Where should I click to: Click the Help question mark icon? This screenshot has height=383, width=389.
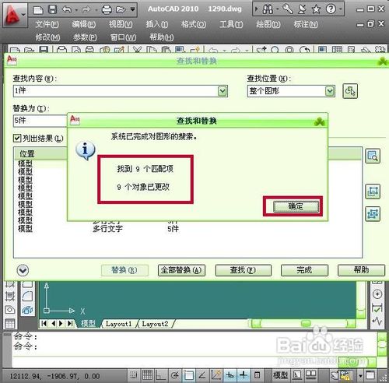click(331, 9)
